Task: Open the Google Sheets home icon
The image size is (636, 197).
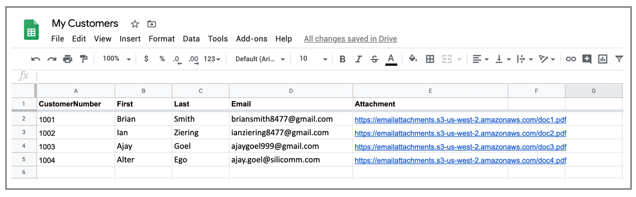Action: coord(31,30)
